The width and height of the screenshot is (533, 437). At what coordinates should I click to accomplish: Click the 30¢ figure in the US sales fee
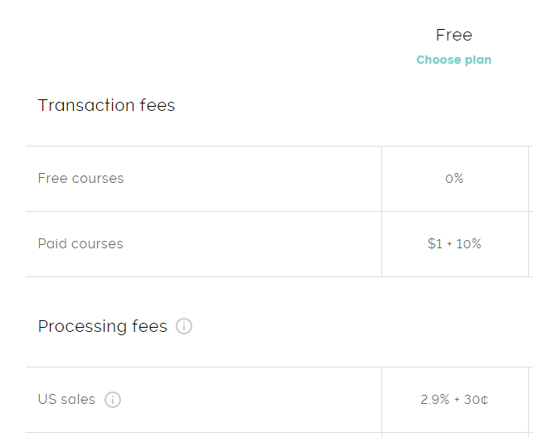[x=477, y=400]
